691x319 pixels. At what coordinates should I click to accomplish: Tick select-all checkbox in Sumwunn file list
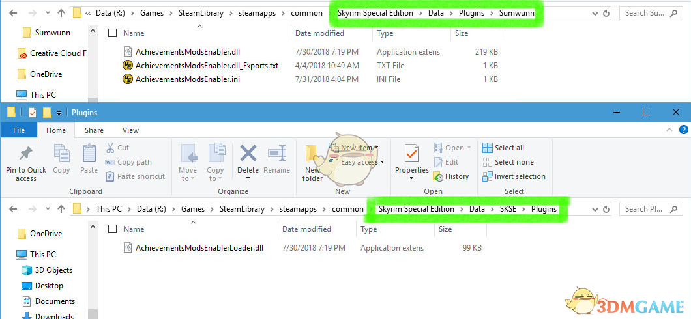click(113, 33)
